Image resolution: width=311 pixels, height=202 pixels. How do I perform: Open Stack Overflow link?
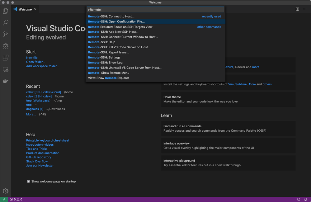37,161
